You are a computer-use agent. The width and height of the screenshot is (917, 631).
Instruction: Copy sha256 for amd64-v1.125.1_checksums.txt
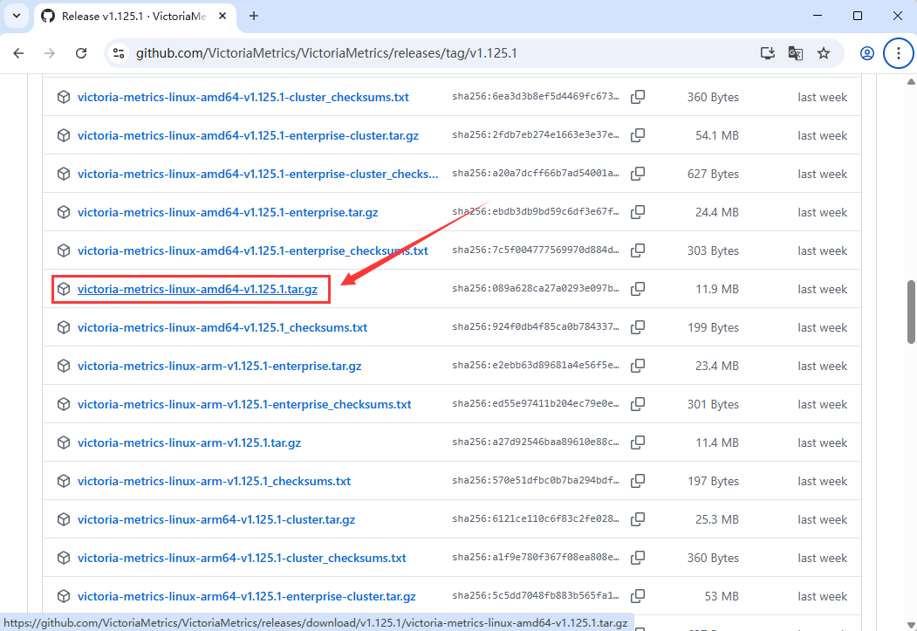[638, 327]
